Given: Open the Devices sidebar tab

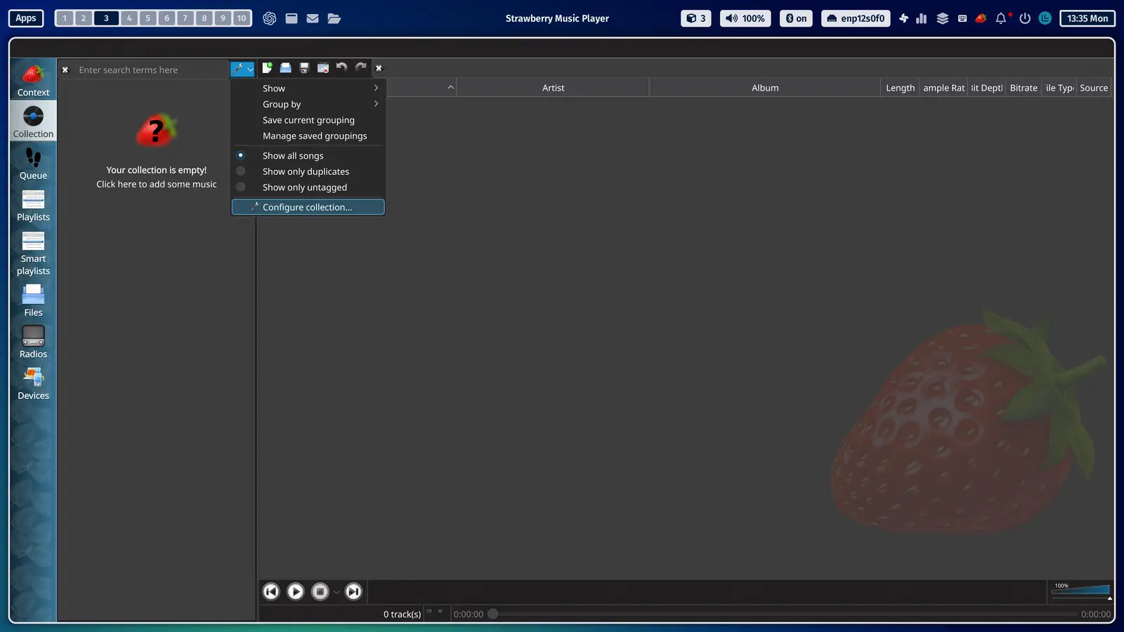Looking at the screenshot, I should [33, 383].
